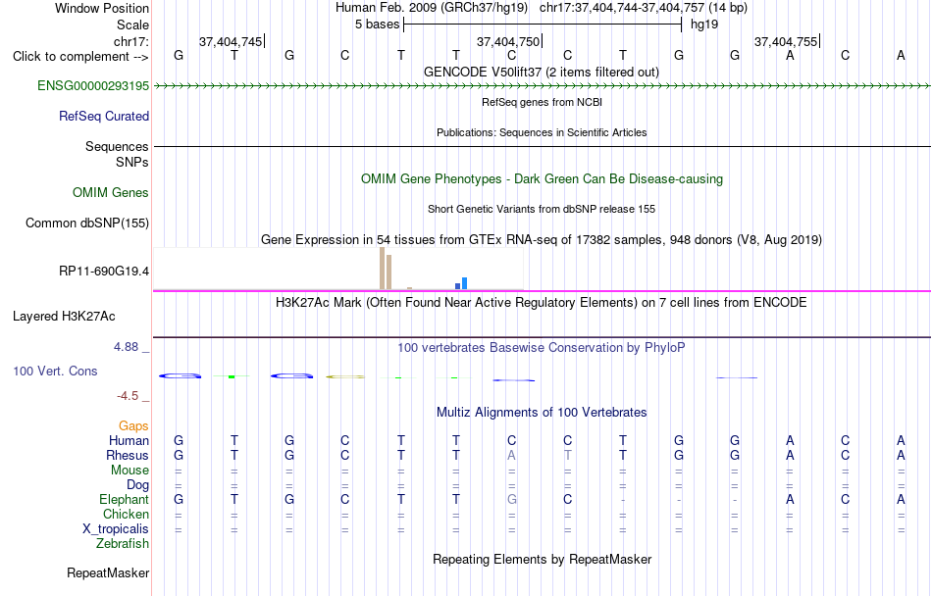
Task: Click the GTEx Gene Expression track title
Action: pyautogui.click(x=542, y=239)
